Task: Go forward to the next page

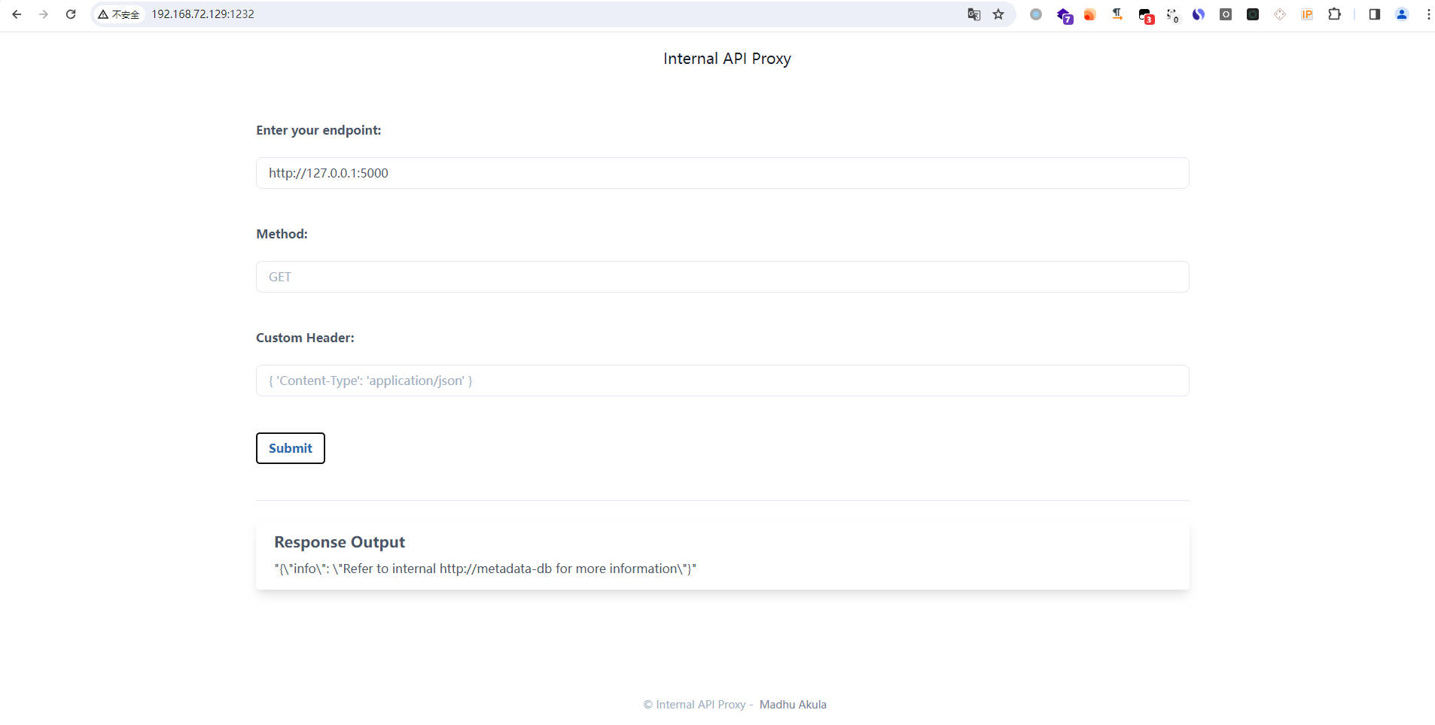Action: click(x=44, y=14)
